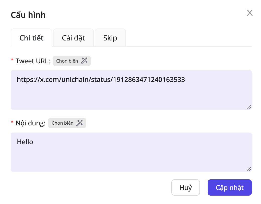The height and width of the screenshot is (204, 261).
Task: Click the Cấu hình dialog title
Action: (28, 15)
